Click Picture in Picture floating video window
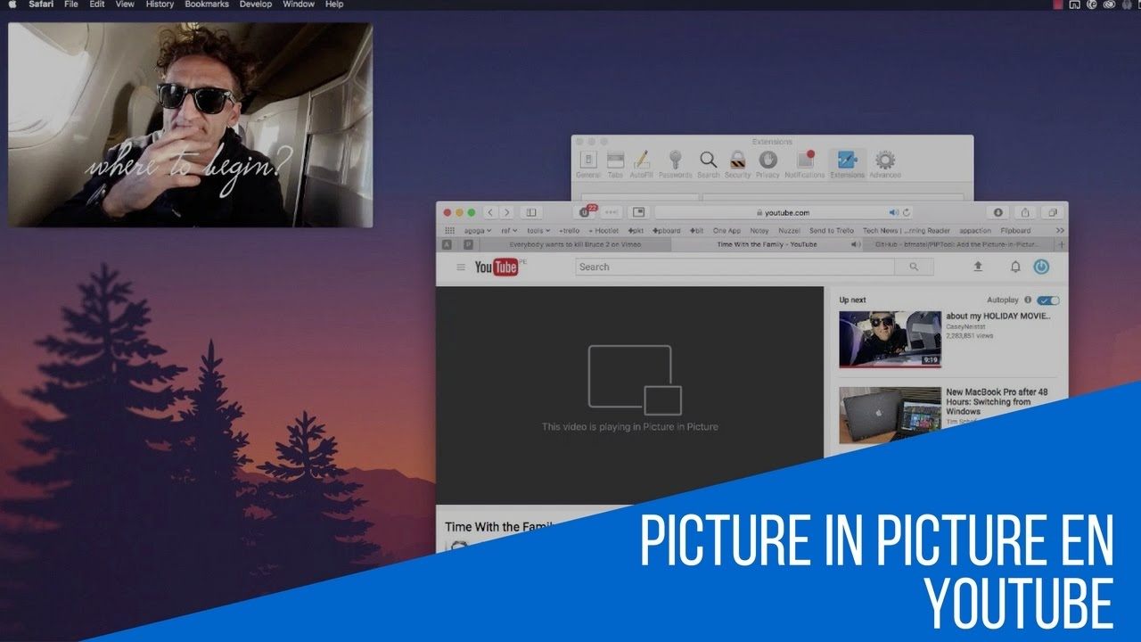The width and height of the screenshot is (1141, 642). 191,125
